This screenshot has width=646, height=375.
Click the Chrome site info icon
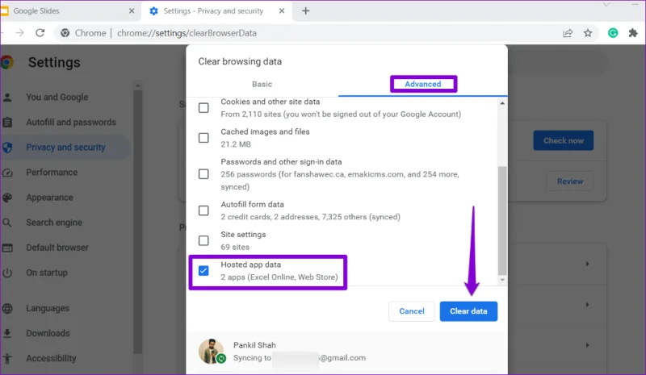(65, 33)
